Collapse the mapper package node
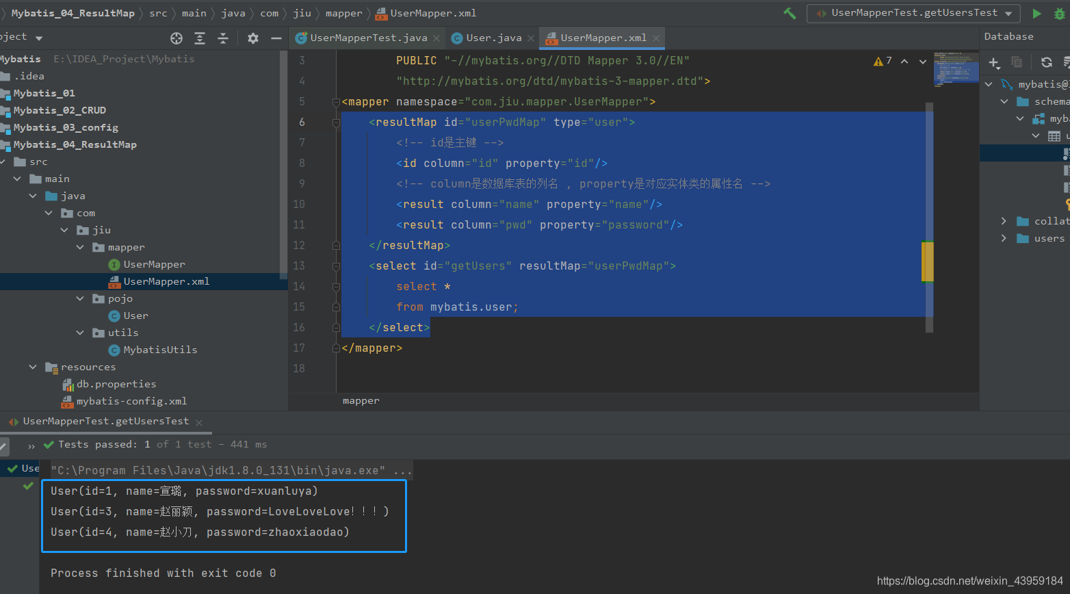The height and width of the screenshot is (594, 1070). (80, 247)
